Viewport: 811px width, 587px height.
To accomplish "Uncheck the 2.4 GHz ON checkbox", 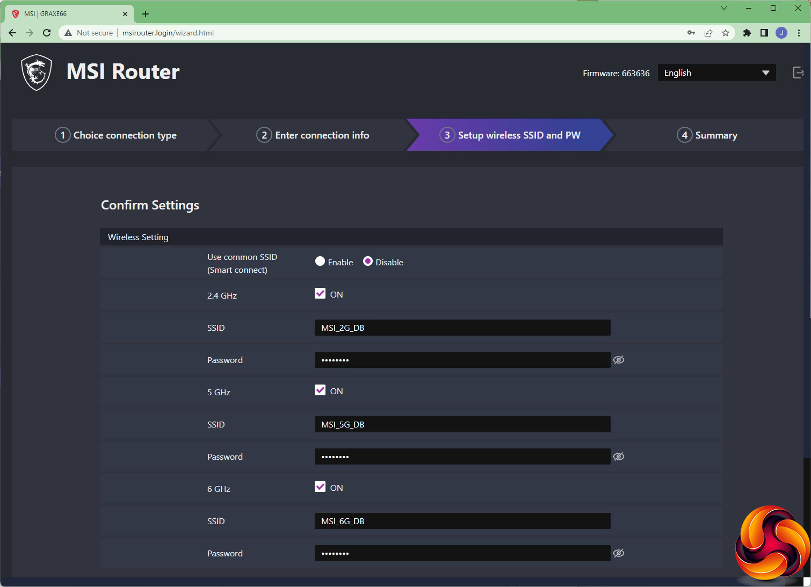I will coord(320,293).
